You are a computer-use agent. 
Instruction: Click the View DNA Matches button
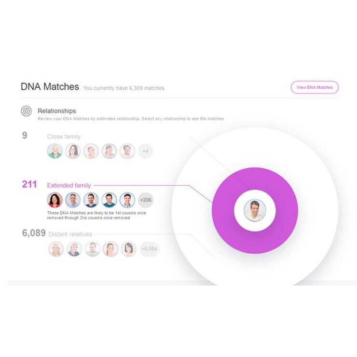pos(315,87)
